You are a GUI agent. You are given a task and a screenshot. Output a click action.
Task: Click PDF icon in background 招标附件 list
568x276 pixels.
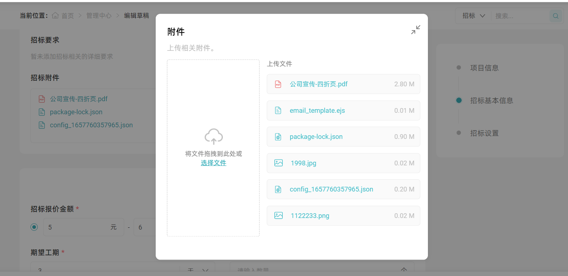[42, 99]
